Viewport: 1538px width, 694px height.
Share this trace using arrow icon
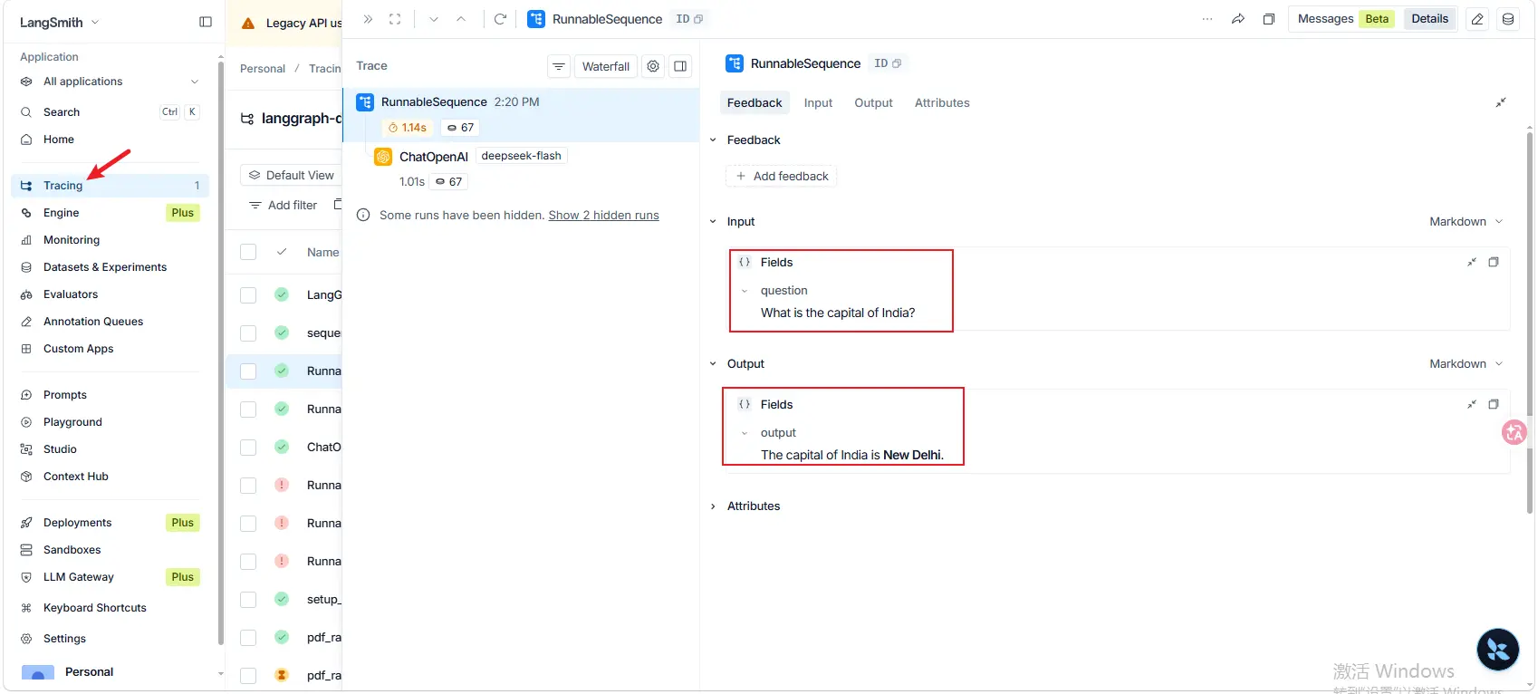coord(1238,19)
